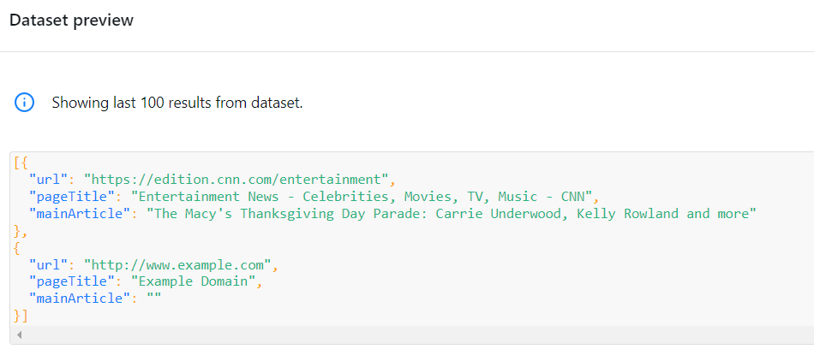The width and height of the screenshot is (814, 355).
Task: Click the second "mainArticle" key
Action: tap(78, 299)
